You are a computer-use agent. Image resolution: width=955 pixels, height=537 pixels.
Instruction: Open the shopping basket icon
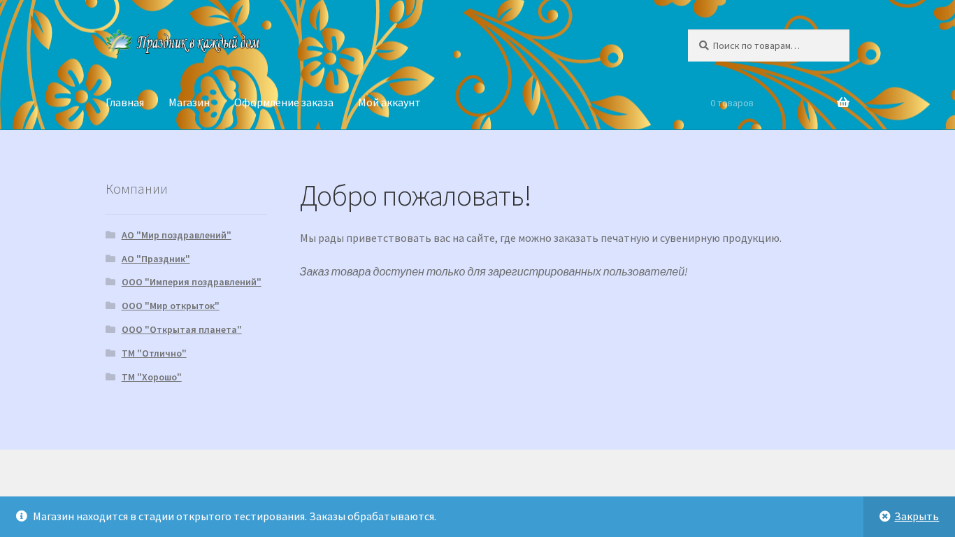[843, 102]
